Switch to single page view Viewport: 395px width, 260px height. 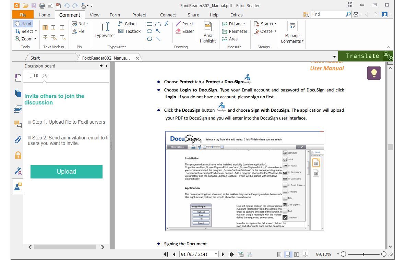pyautogui.click(x=279, y=254)
